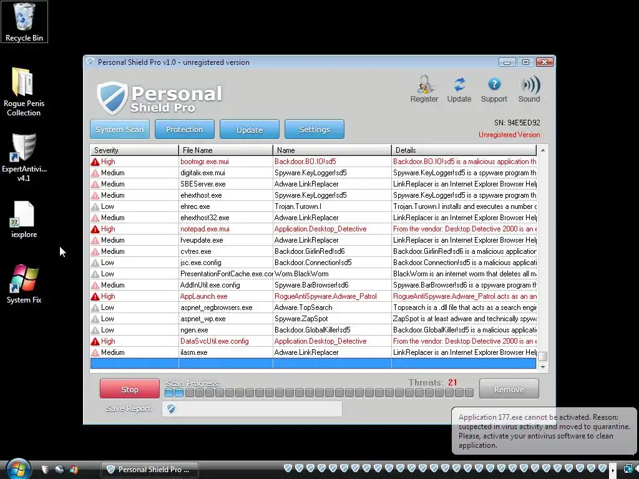Select the AddInUtil.exe.config row
Screen dimensions: 639x479
coord(313,285)
